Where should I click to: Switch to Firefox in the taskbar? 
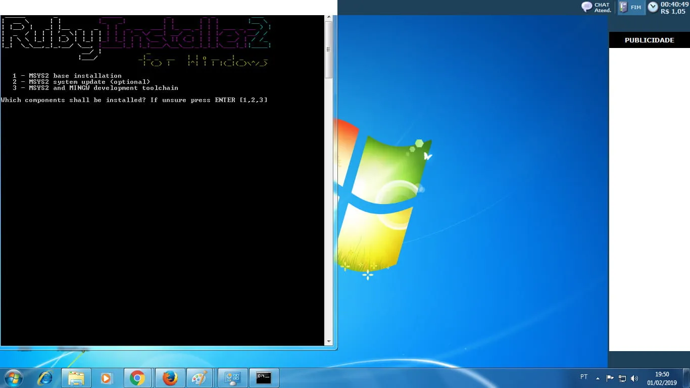click(170, 378)
